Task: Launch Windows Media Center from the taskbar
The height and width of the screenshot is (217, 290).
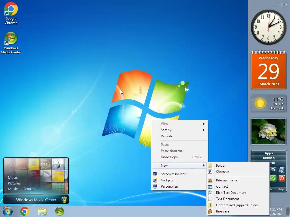Action: (x=59, y=211)
